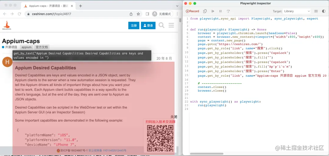
Task: Click the share icon in address bar
Action: click(x=131, y=14)
